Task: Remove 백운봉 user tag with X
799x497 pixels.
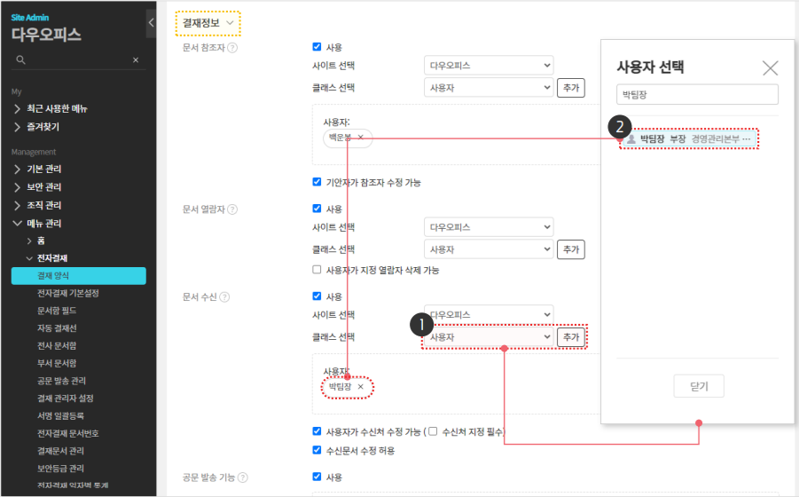Action: click(360, 138)
